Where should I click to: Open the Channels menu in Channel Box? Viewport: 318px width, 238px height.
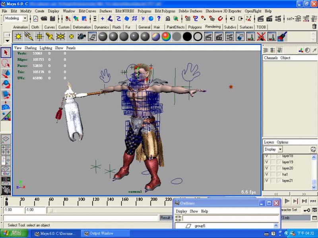[271, 58]
